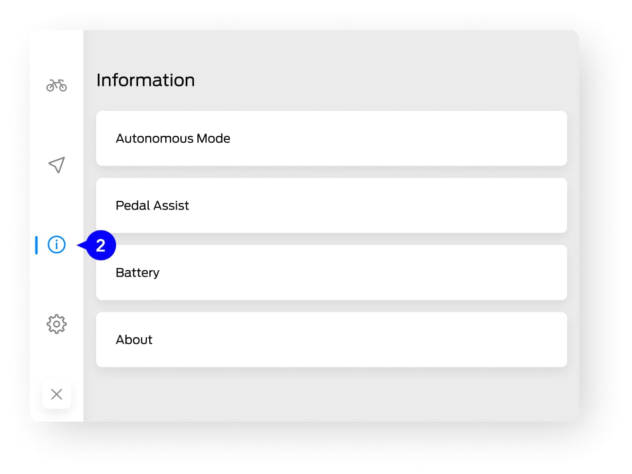
Task: Navigate to the Settings section
Action: pos(56,324)
